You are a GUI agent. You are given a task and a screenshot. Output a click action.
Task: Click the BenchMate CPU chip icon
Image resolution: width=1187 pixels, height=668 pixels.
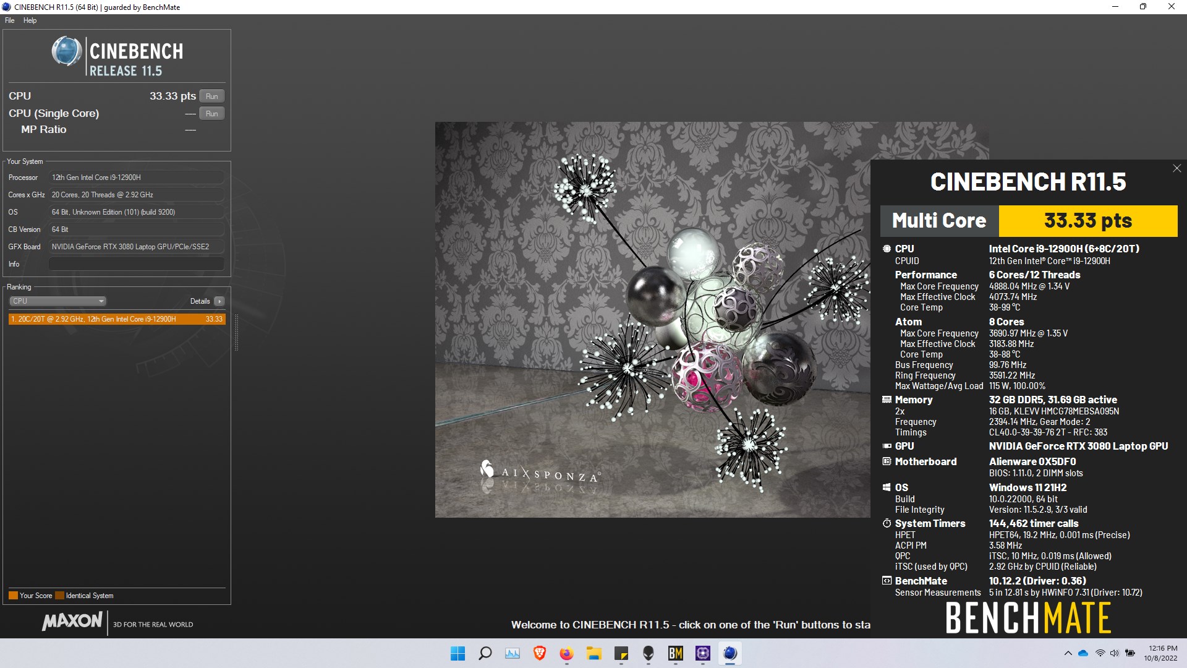click(887, 249)
